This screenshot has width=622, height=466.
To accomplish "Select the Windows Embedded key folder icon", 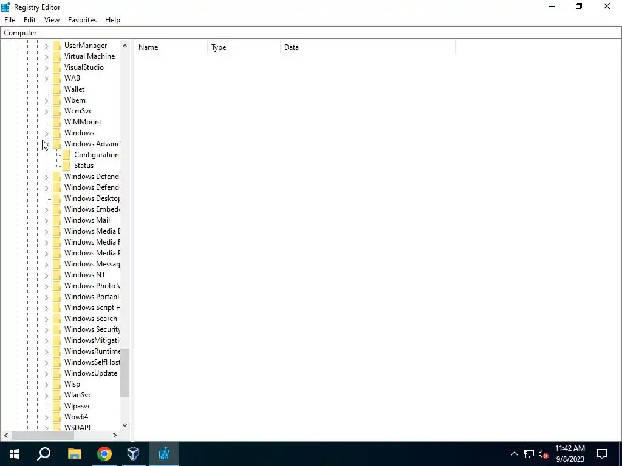I will 57,209.
